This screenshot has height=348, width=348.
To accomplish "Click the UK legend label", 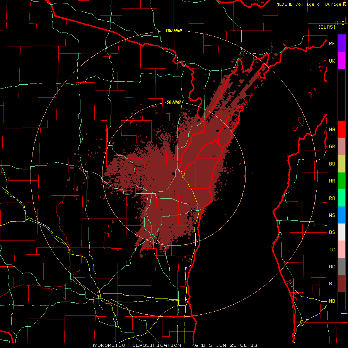I will click(332, 61).
